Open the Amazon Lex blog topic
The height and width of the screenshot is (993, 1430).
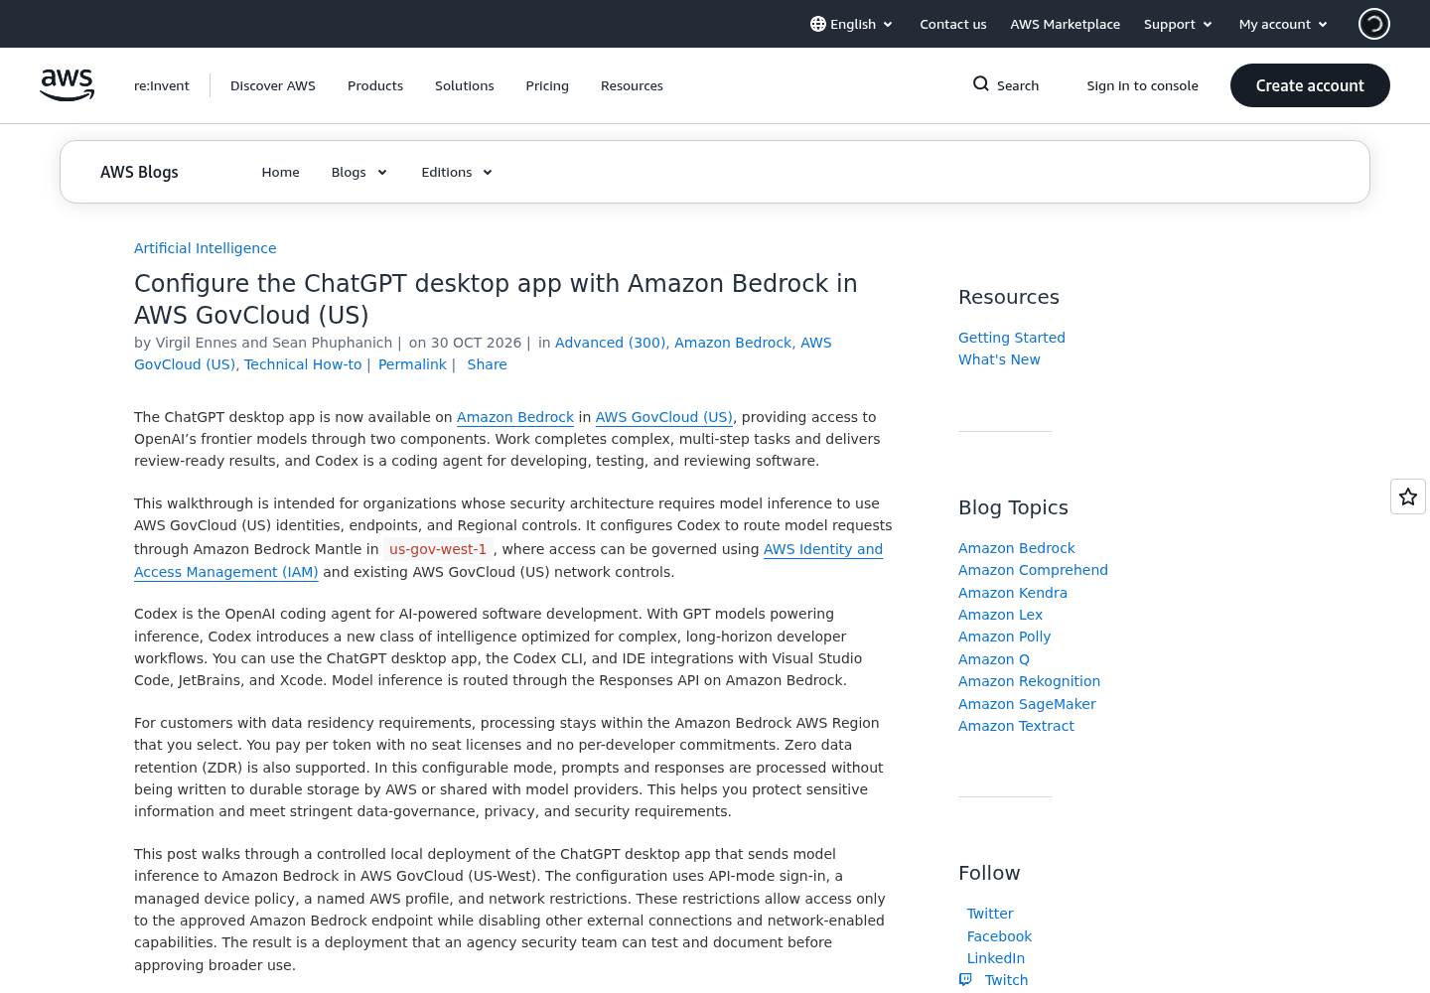[x=1000, y=615]
